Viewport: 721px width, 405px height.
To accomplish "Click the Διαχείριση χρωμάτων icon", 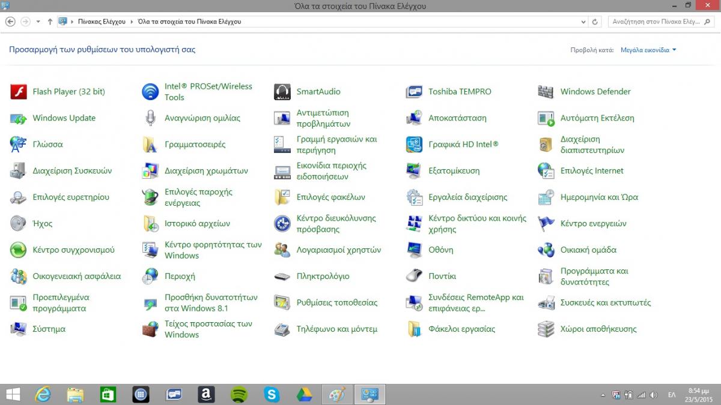I will pos(150,171).
